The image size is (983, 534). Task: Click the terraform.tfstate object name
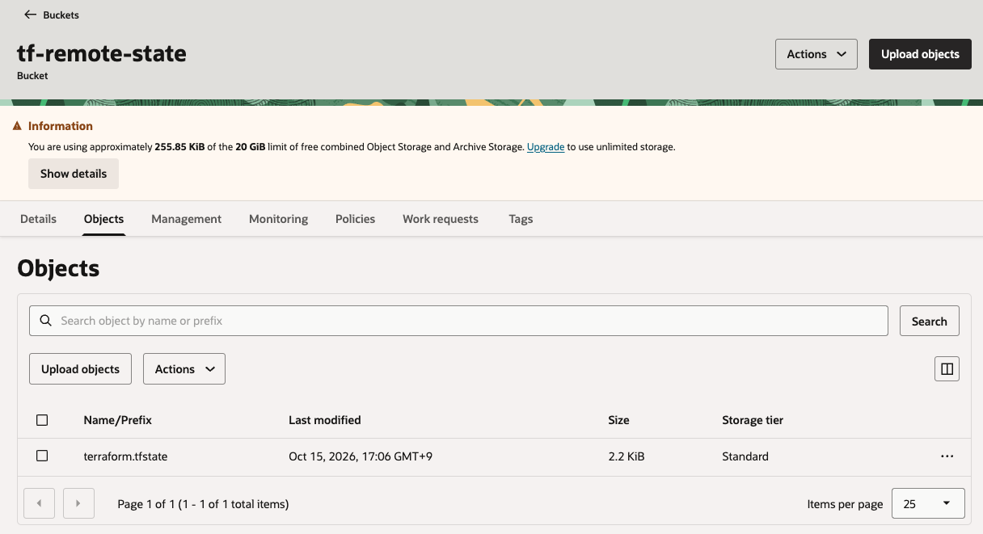pyautogui.click(x=126, y=456)
